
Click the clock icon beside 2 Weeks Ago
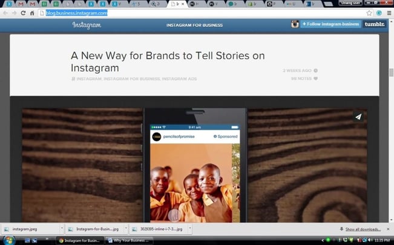pyautogui.click(x=315, y=71)
